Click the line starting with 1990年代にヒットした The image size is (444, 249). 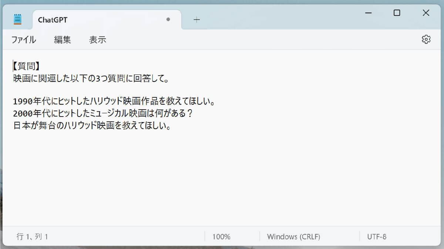[x=114, y=101]
